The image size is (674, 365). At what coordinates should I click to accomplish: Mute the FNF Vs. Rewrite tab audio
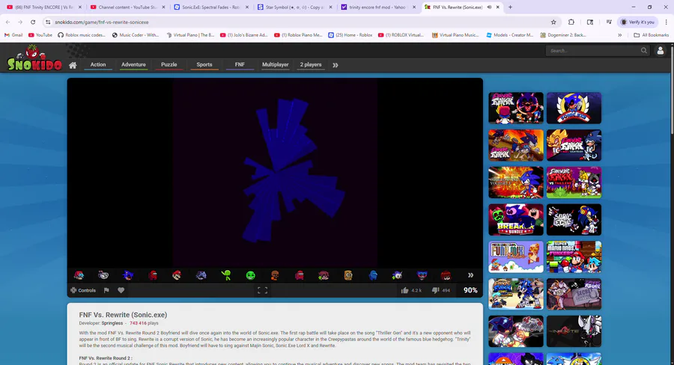489,7
